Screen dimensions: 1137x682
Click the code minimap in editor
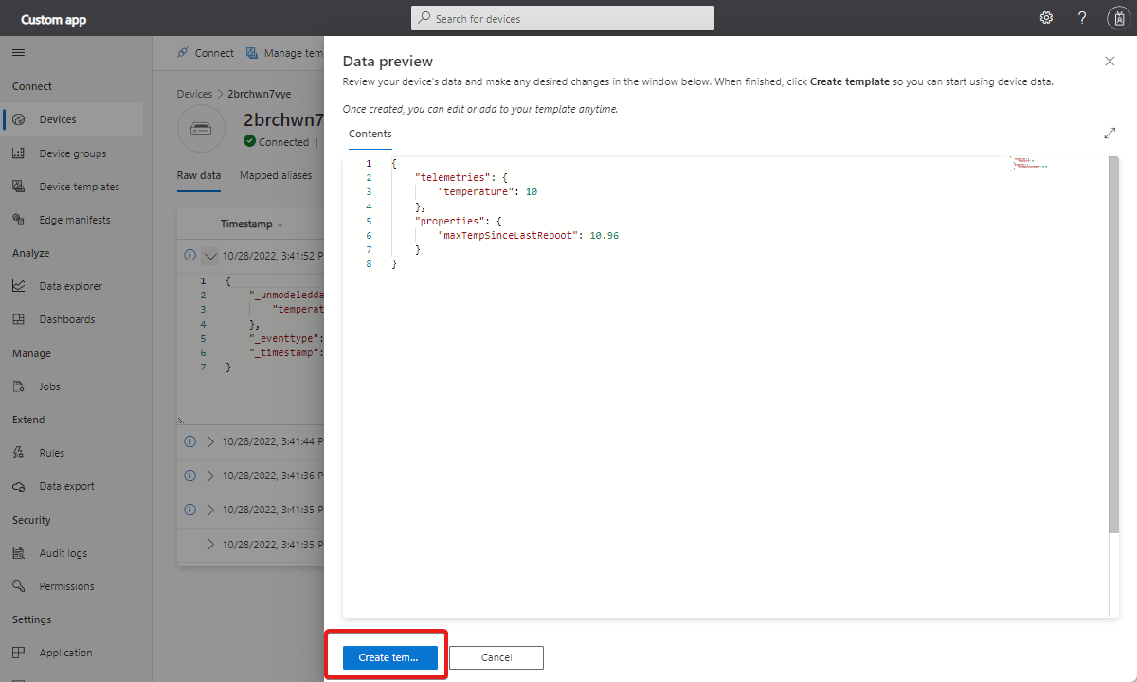click(x=1028, y=163)
